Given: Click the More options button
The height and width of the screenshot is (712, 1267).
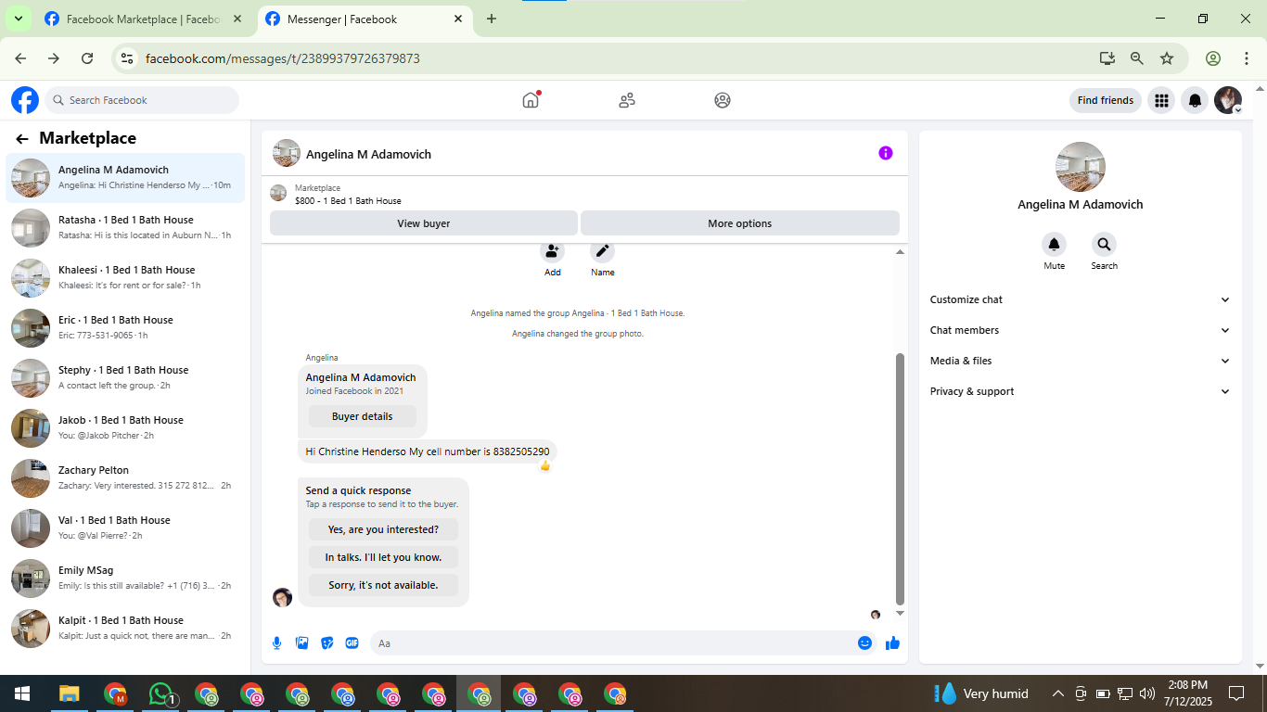Looking at the screenshot, I should pos(739,223).
